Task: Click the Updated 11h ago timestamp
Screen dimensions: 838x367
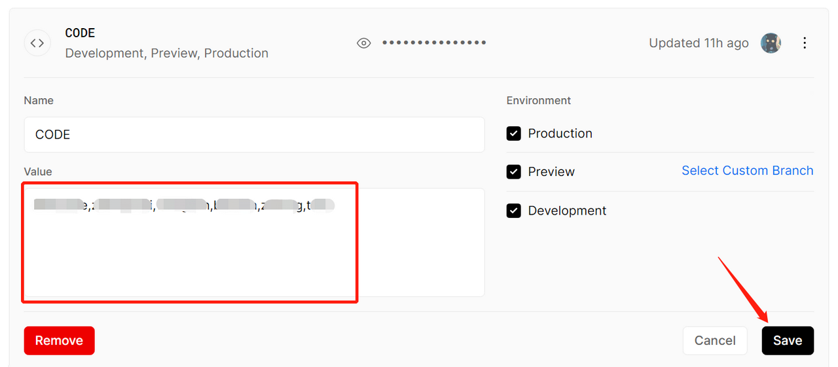Action: (x=699, y=43)
